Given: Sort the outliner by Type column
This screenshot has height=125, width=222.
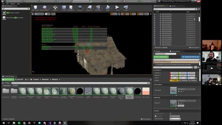Looking at the screenshot, I should coord(188,12).
